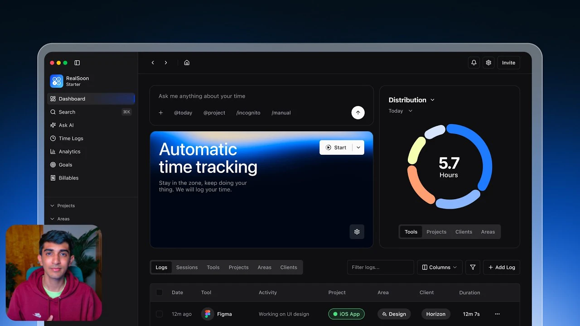
Task: Select Clients in distribution chart
Action: pos(464,232)
